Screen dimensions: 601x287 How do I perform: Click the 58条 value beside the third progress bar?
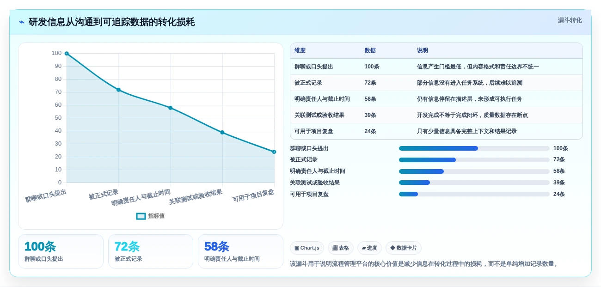point(559,171)
